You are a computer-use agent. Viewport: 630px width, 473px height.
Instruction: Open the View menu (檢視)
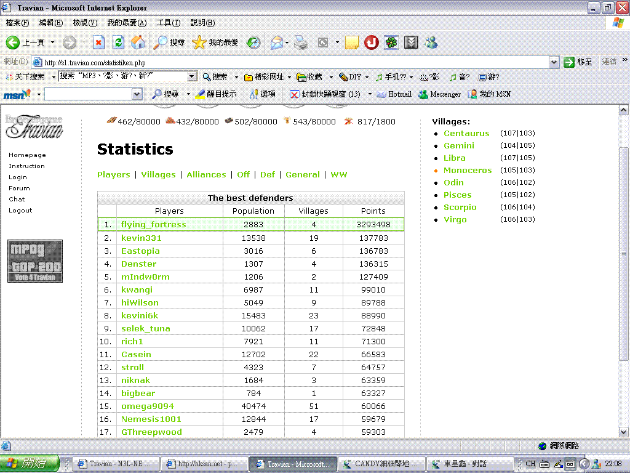click(85, 23)
